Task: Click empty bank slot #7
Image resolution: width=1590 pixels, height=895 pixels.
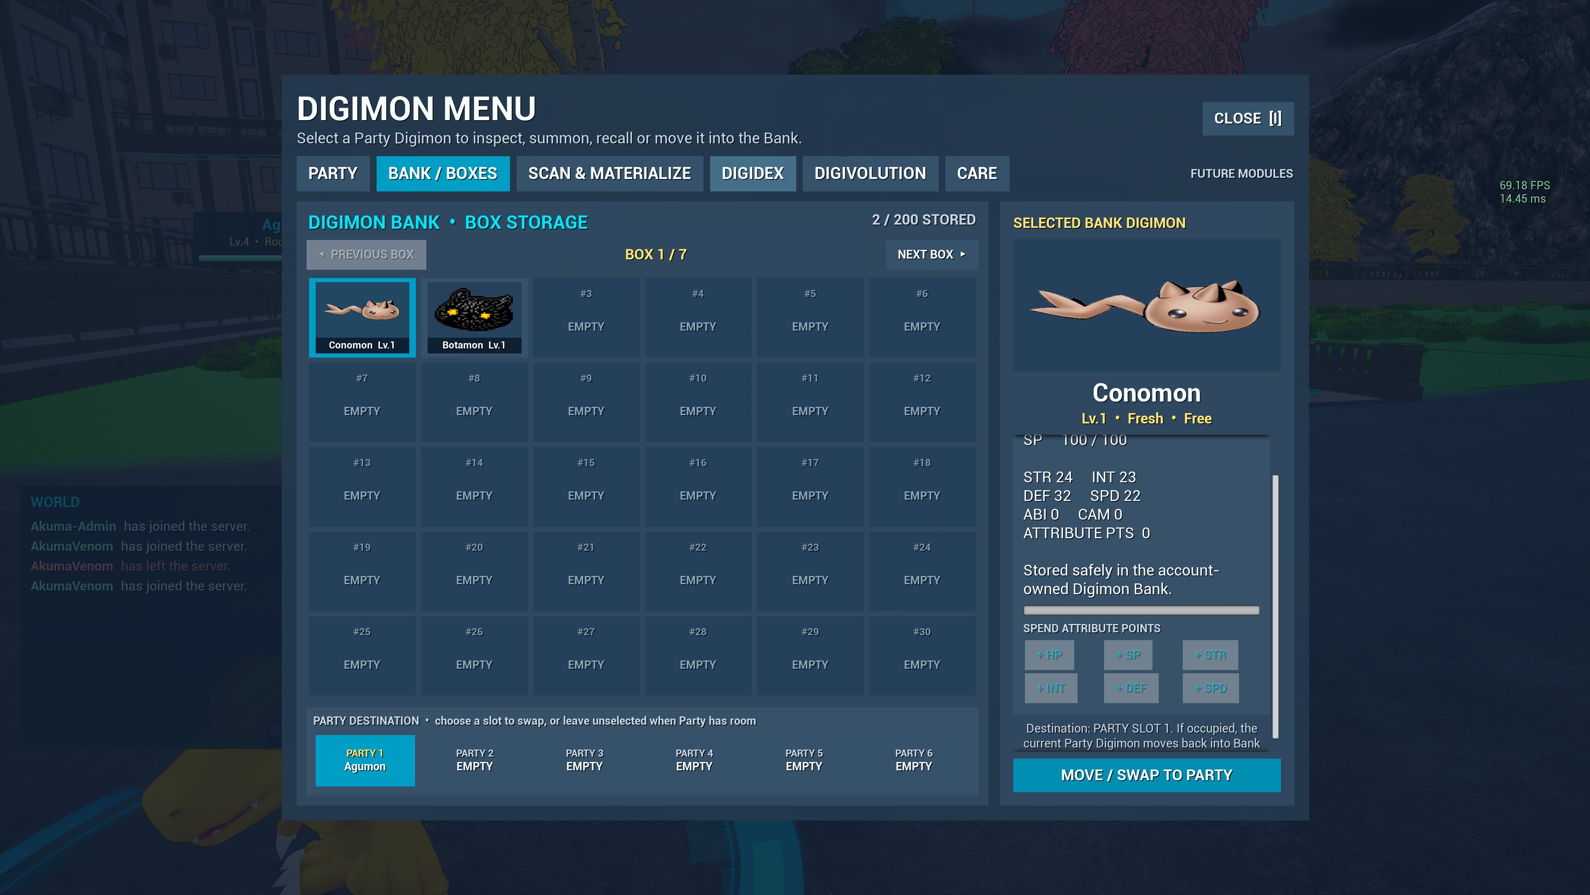Action: (x=362, y=402)
